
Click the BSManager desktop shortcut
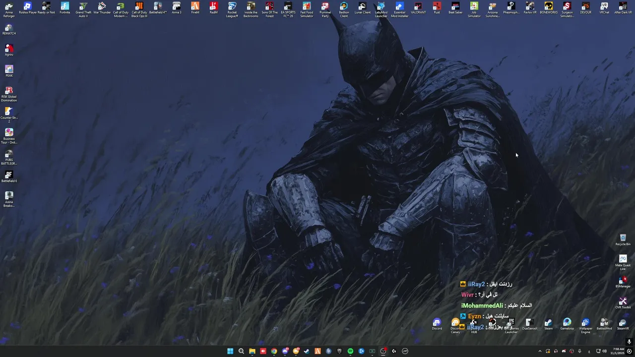(x=623, y=282)
